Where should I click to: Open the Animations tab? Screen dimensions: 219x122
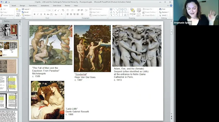click(x=45, y=6)
